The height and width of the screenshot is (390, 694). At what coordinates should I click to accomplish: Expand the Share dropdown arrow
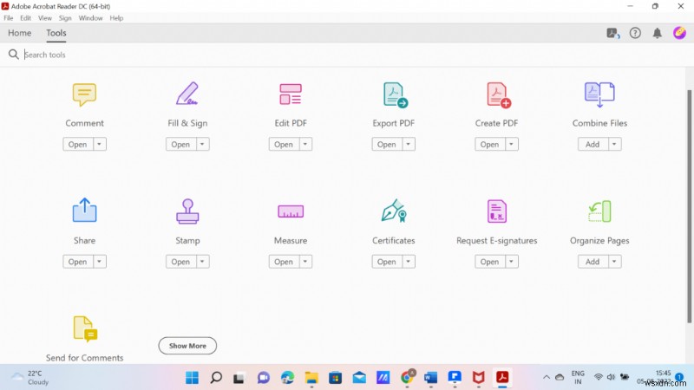[99, 262]
